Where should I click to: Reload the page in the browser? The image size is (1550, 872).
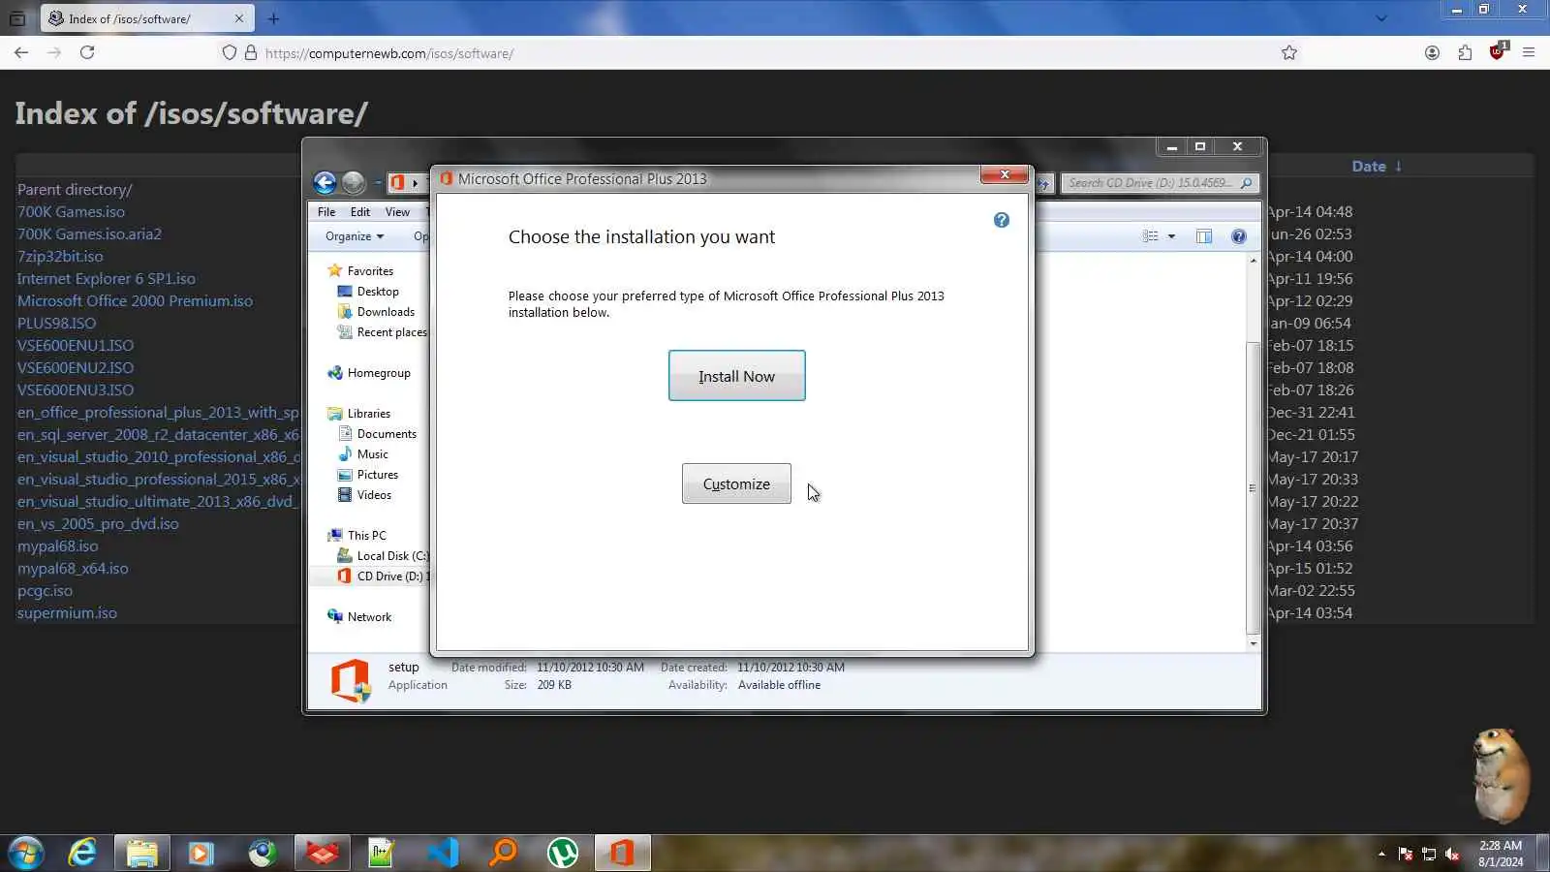tap(87, 52)
